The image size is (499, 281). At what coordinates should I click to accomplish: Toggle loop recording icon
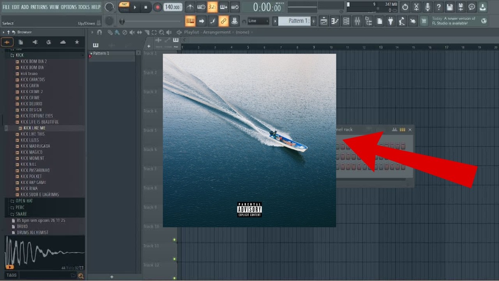tap(235, 7)
